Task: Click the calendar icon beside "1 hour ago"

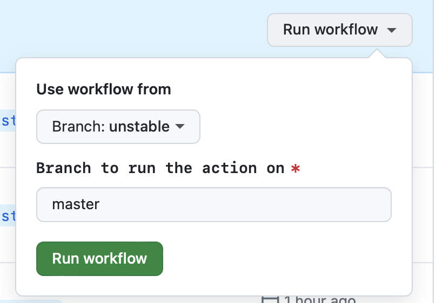Action: pos(269,299)
